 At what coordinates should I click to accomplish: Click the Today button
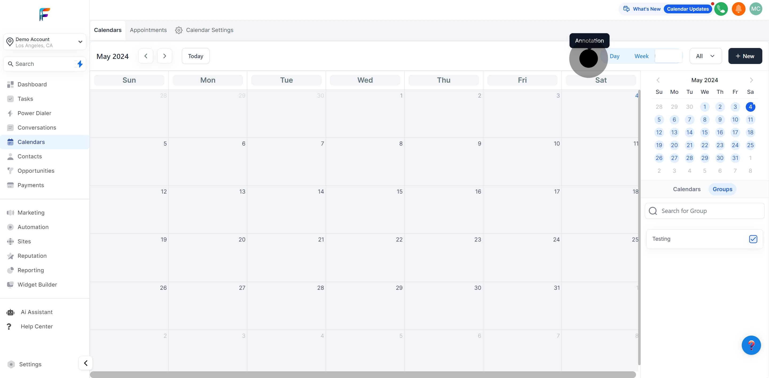195,56
